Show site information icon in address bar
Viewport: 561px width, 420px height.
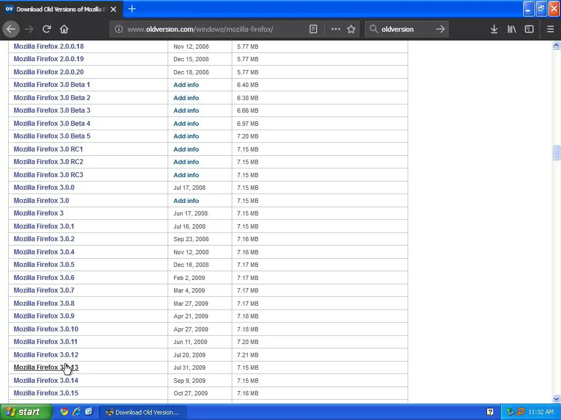pos(119,29)
